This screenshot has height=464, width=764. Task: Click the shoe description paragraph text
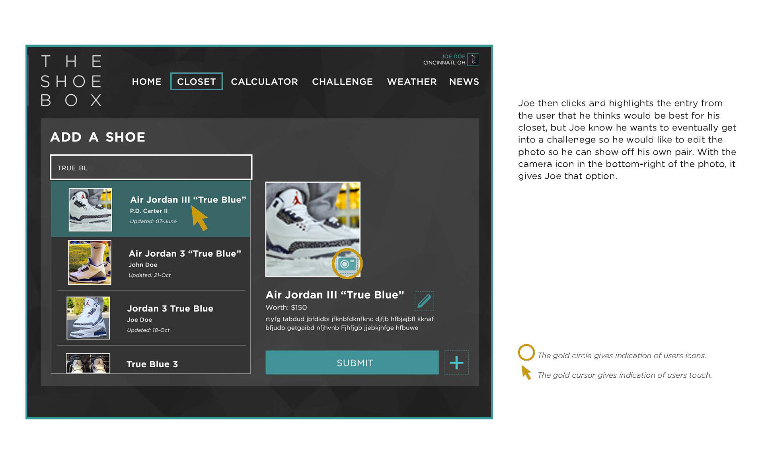(349, 323)
